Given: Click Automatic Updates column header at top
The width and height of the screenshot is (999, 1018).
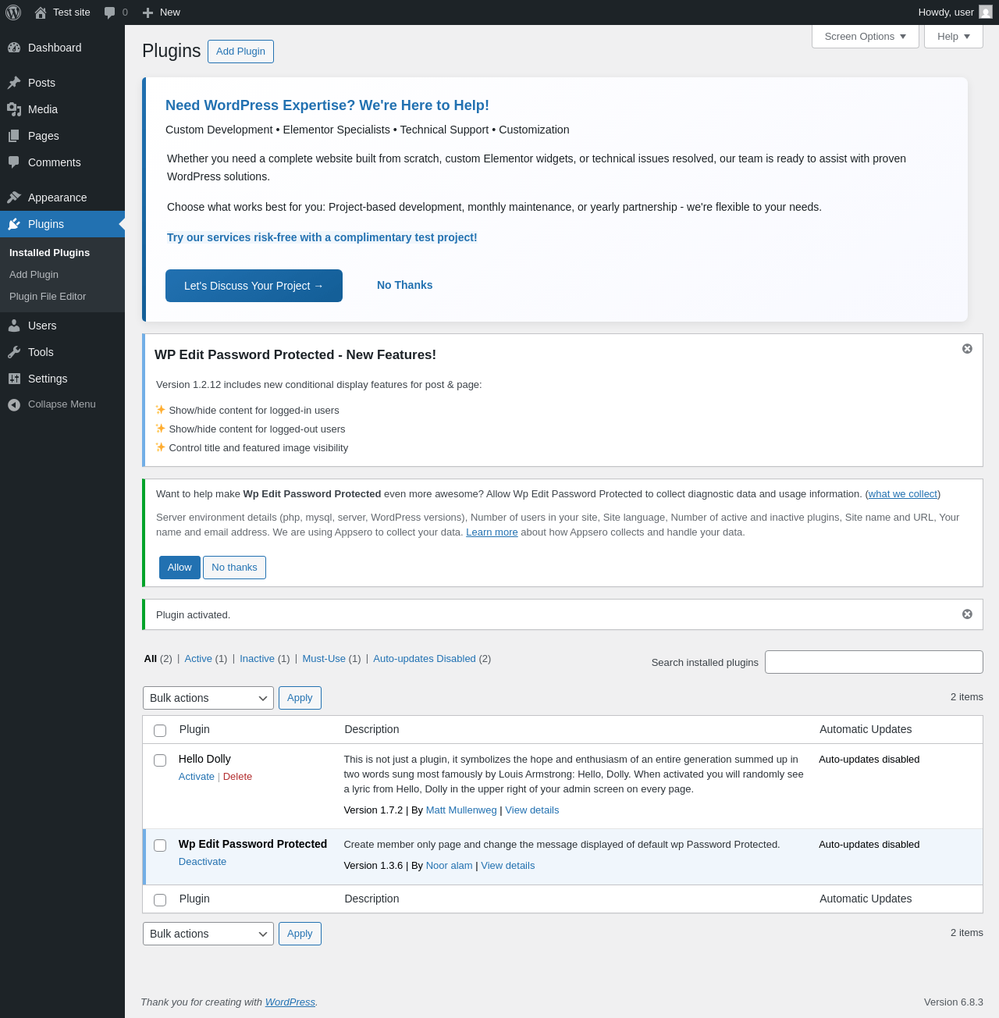Looking at the screenshot, I should click(x=866, y=729).
